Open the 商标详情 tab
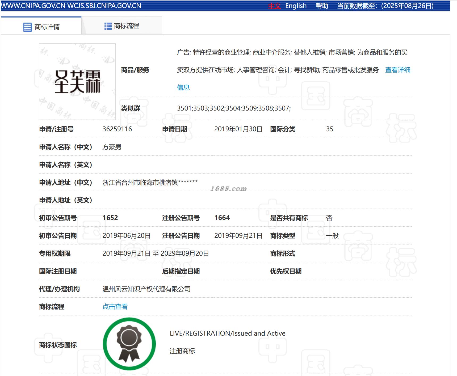The width and height of the screenshot is (457, 376). pyautogui.click(x=41, y=26)
